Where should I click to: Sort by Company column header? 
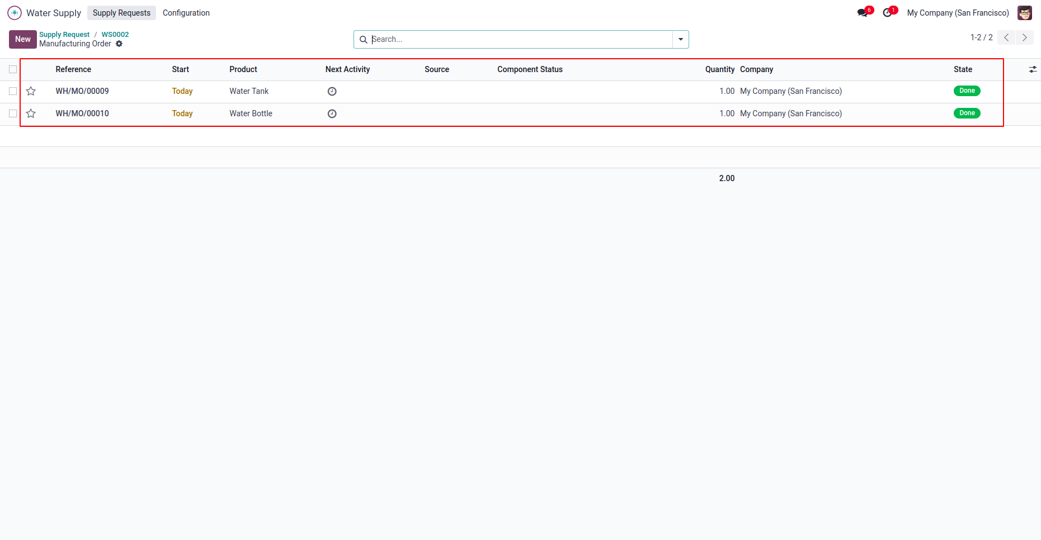coord(756,69)
